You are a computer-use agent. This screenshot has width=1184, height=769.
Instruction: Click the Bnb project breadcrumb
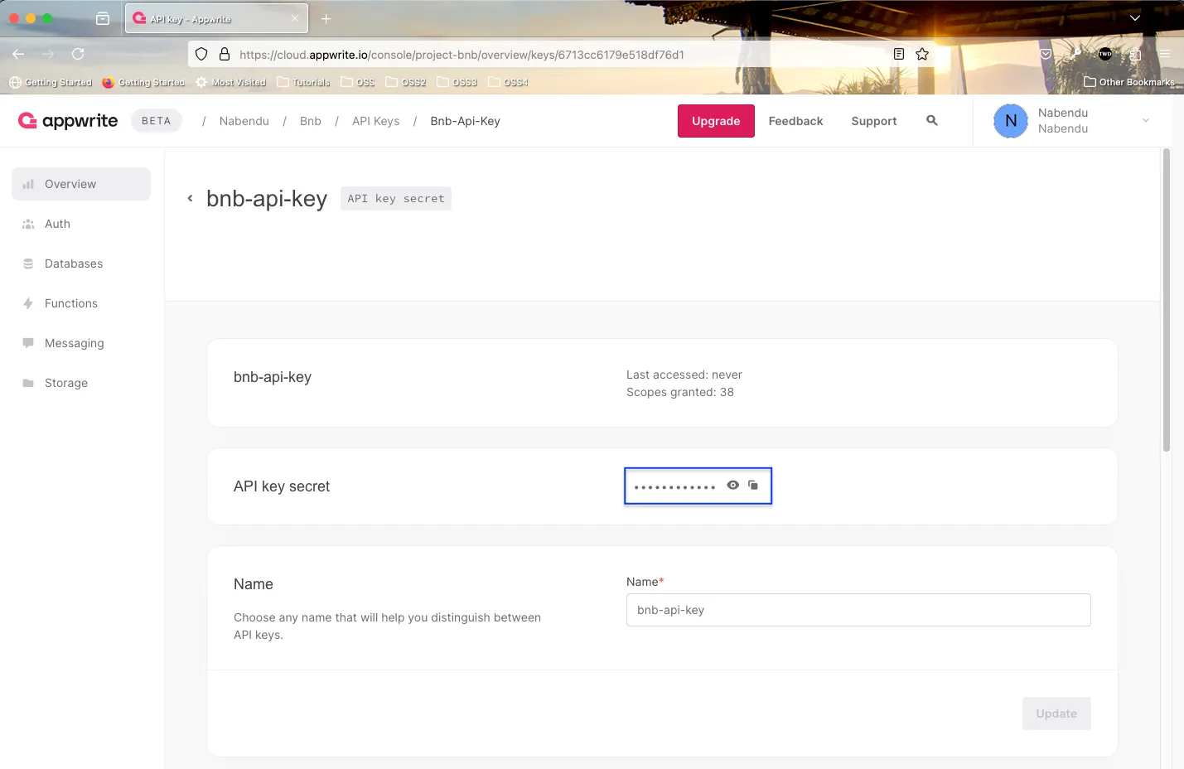click(311, 121)
